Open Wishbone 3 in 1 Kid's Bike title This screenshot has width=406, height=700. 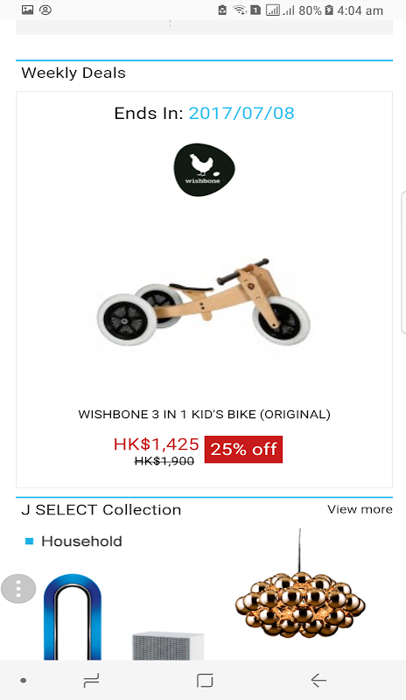pyautogui.click(x=204, y=414)
